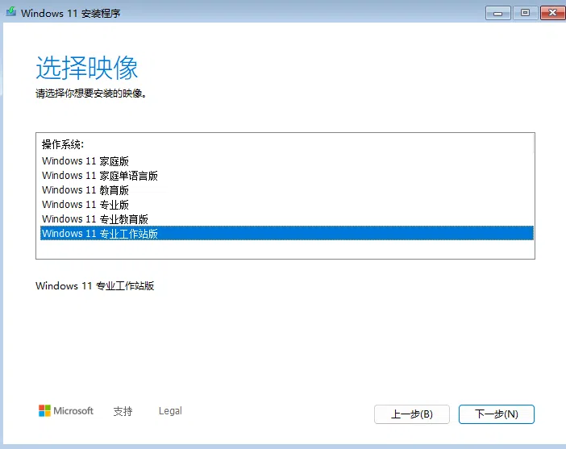Click the highlighted Windows 11 专业工作站版 row
This screenshot has height=449, width=566.
[286, 233]
